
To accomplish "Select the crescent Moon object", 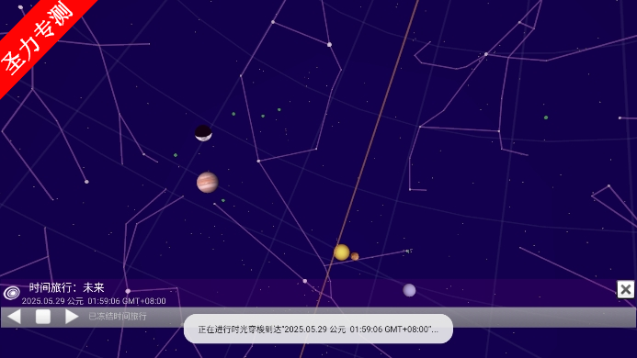I will click(203, 133).
